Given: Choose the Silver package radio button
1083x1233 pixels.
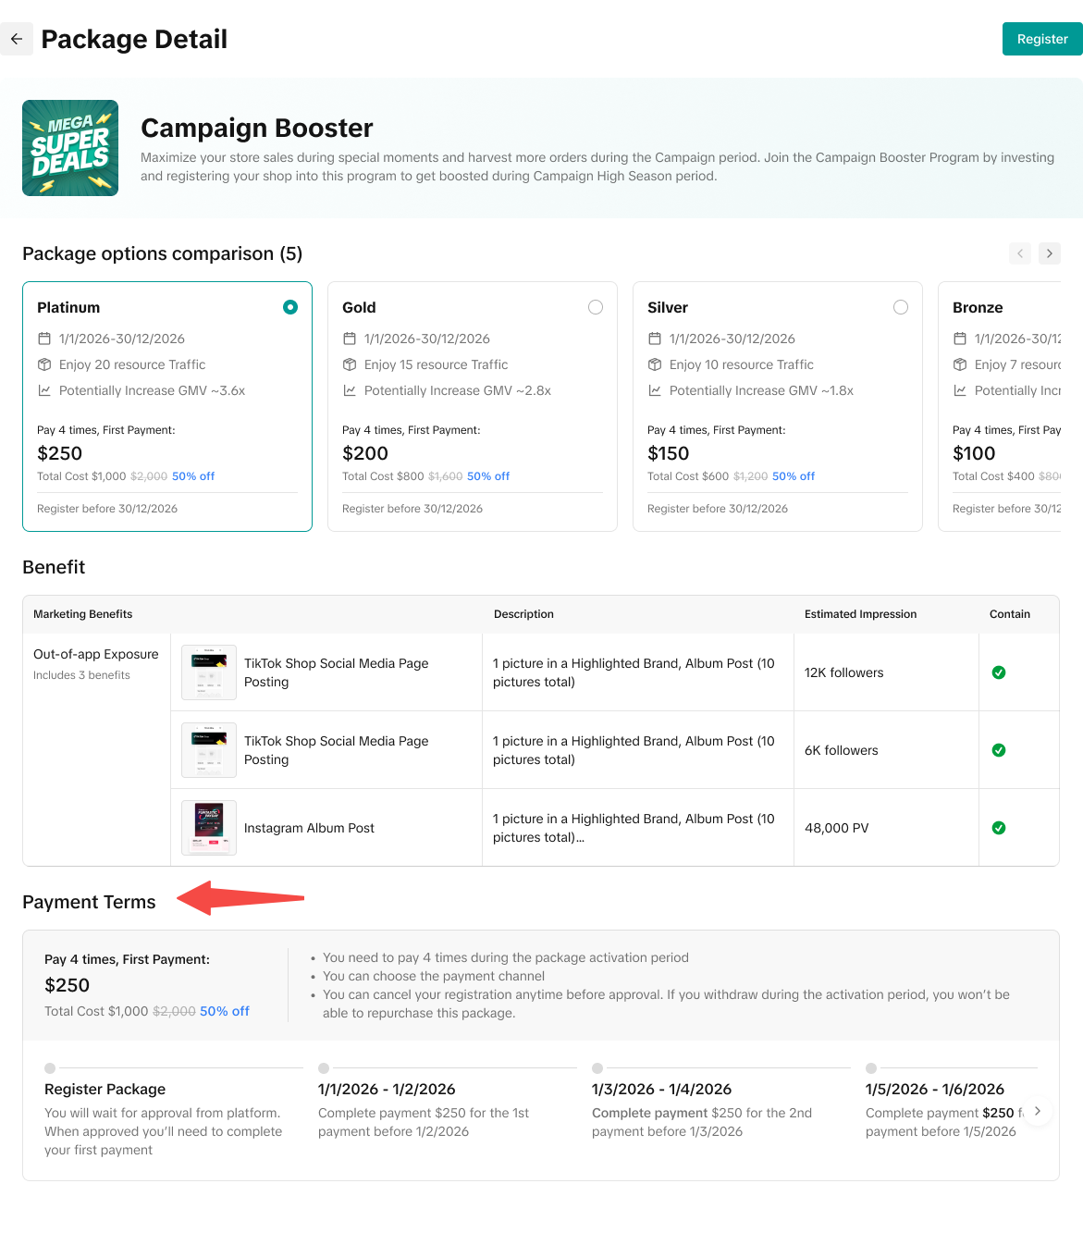Looking at the screenshot, I should click(x=901, y=307).
